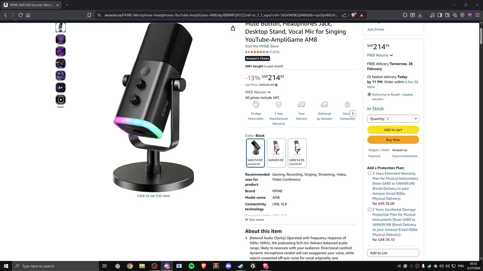Expand the FREE Returns dropdown under the price

[258, 92]
